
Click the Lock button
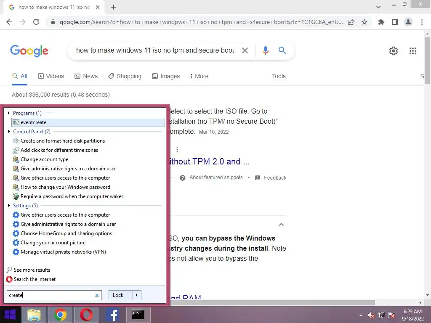coord(121,295)
